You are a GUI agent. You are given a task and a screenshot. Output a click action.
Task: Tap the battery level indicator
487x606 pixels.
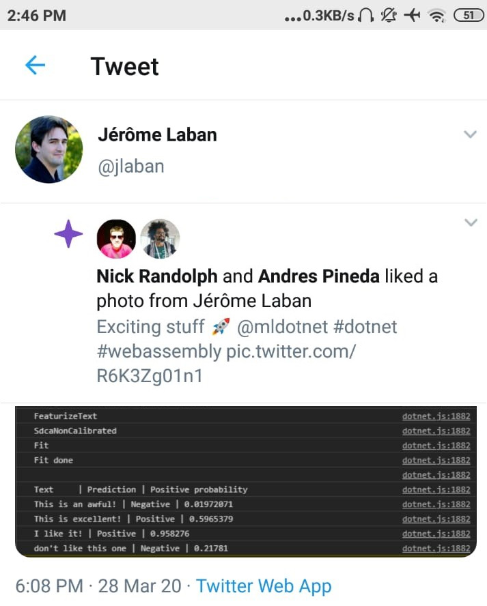pos(468,15)
